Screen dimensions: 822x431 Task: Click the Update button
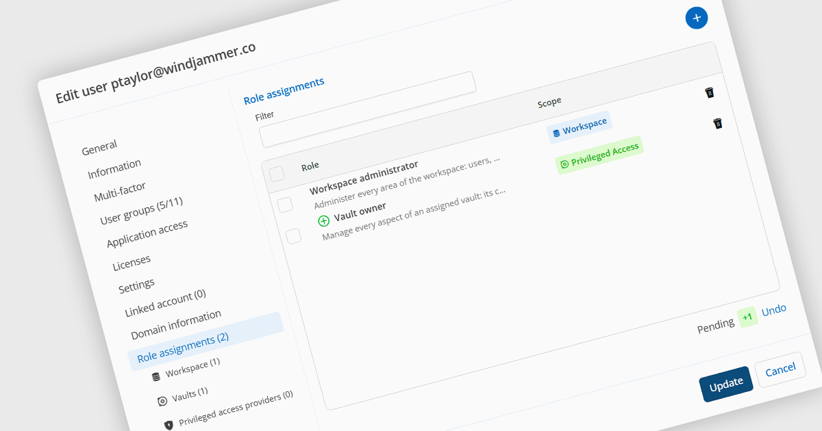tap(726, 384)
